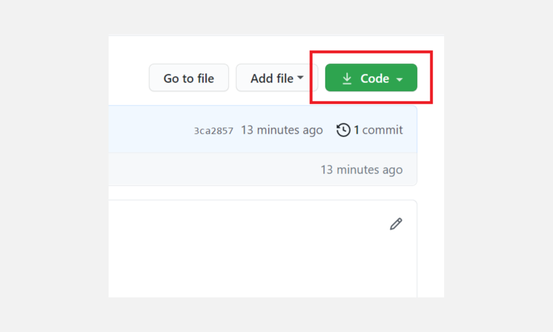
Task: Expand the Add file dropdown caret
Action: point(300,78)
